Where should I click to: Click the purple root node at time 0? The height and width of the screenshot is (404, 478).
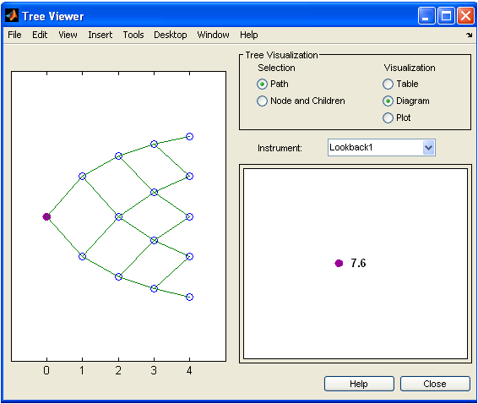pos(46,216)
